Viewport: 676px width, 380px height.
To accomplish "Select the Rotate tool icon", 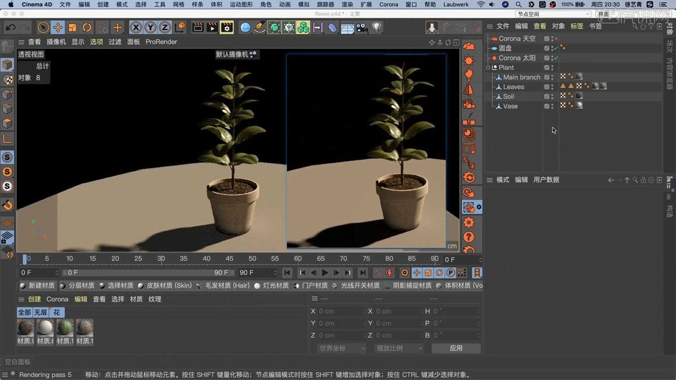I will tap(87, 27).
